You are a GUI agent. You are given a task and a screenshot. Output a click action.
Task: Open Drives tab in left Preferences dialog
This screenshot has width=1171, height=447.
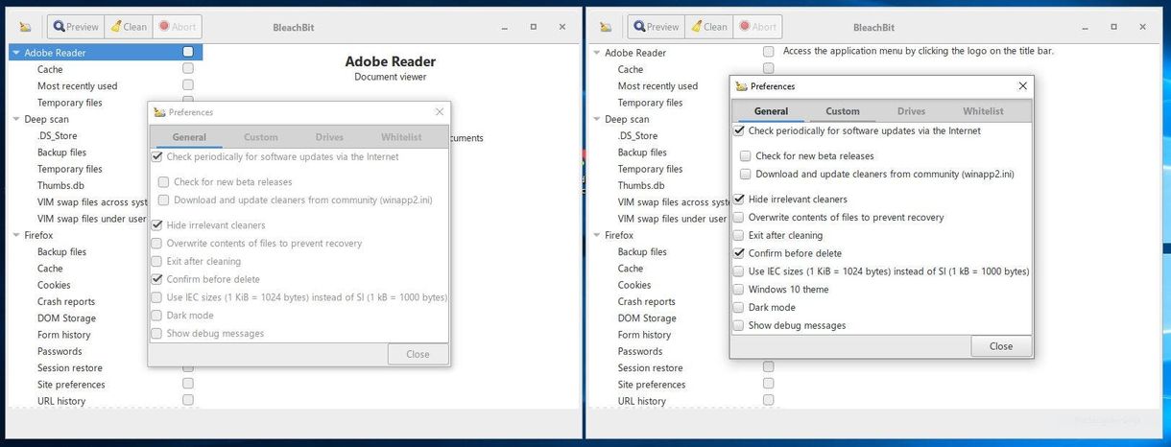(x=329, y=137)
